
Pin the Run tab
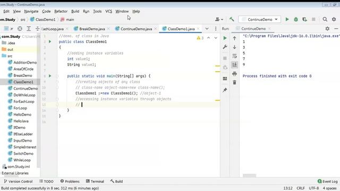tap(225, 90)
